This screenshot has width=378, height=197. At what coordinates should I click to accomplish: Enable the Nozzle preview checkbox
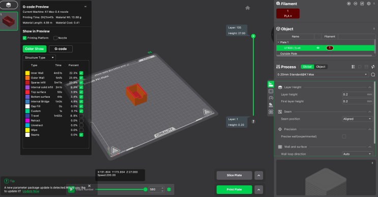click(55, 38)
